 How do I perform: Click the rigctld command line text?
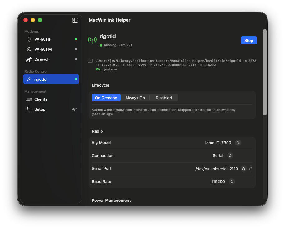coord(176,63)
